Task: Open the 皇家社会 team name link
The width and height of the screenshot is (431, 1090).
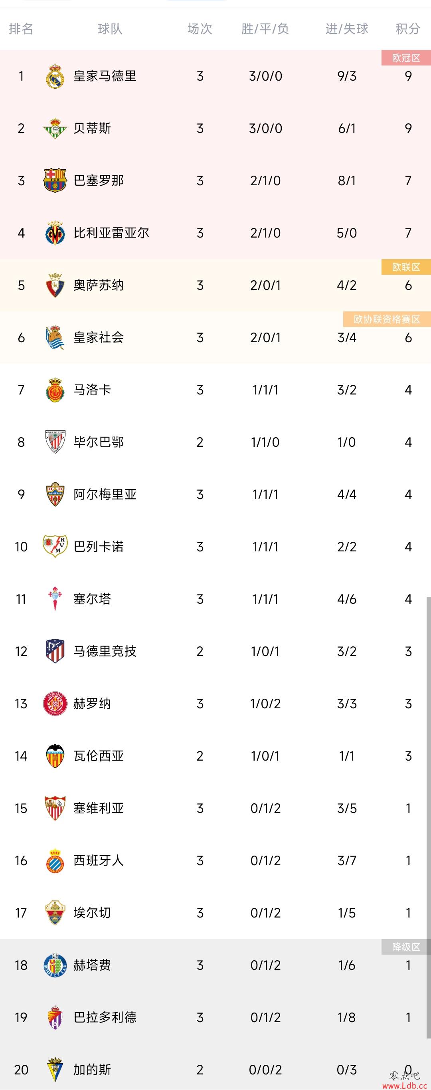Action: point(99,338)
